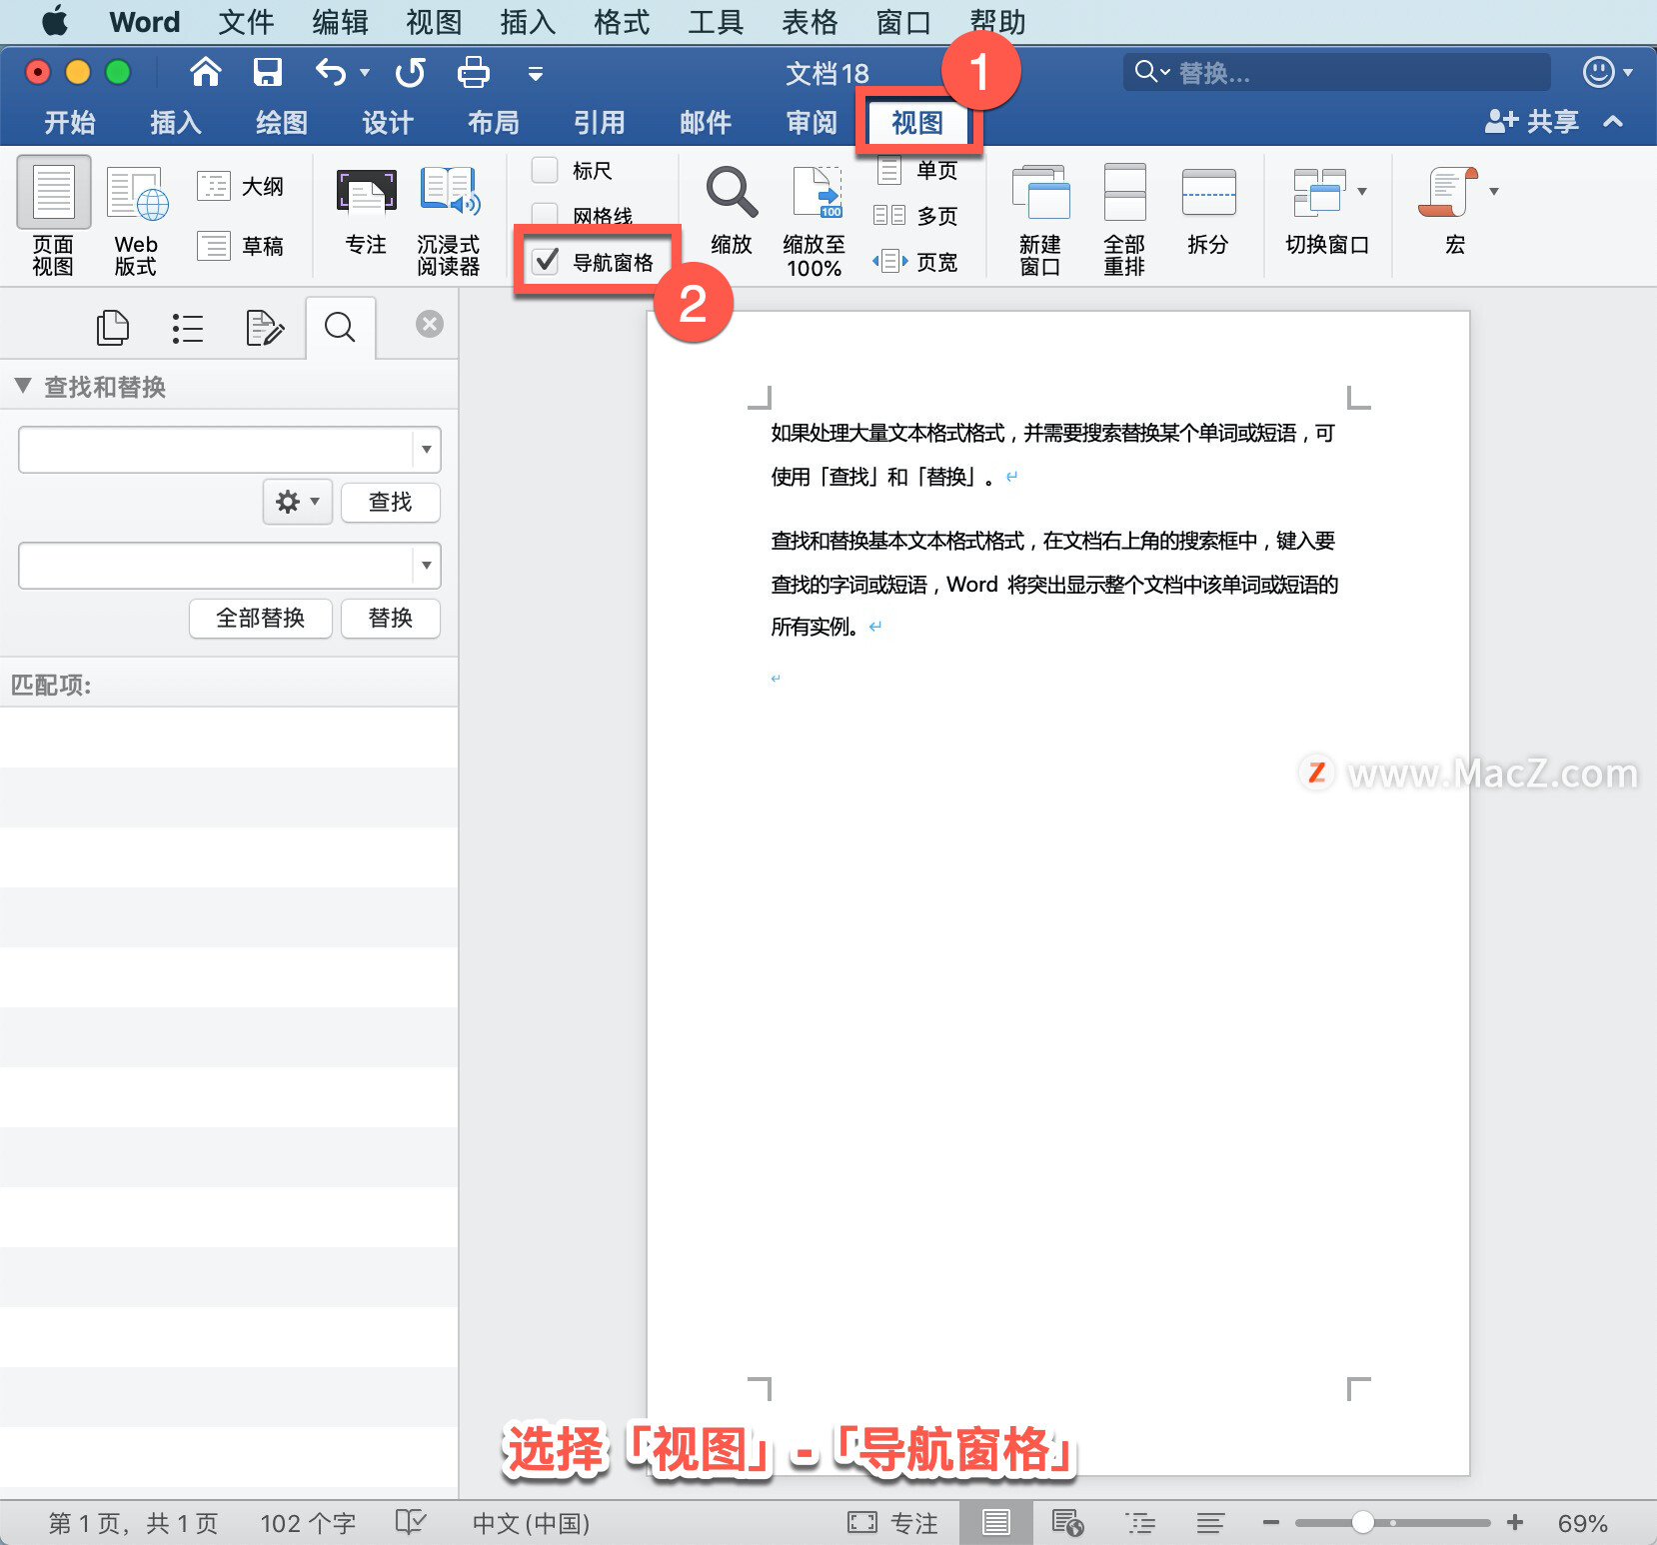The height and width of the screenshot is (1545, 1657).
Task: Click the Home icon in title bar
Action: 205,72
